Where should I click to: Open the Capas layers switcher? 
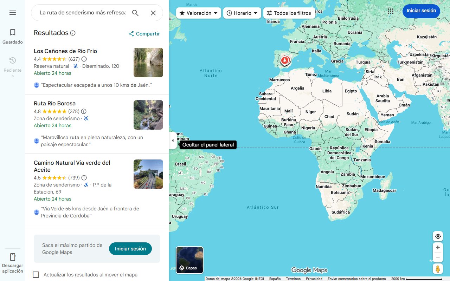click(189, 260)
